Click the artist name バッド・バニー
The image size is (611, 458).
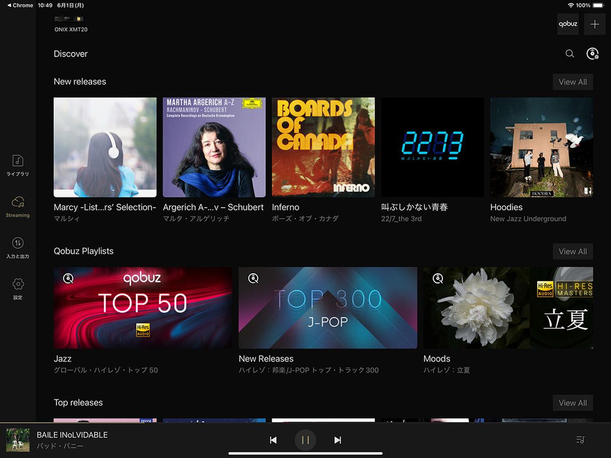click(60, 446)
